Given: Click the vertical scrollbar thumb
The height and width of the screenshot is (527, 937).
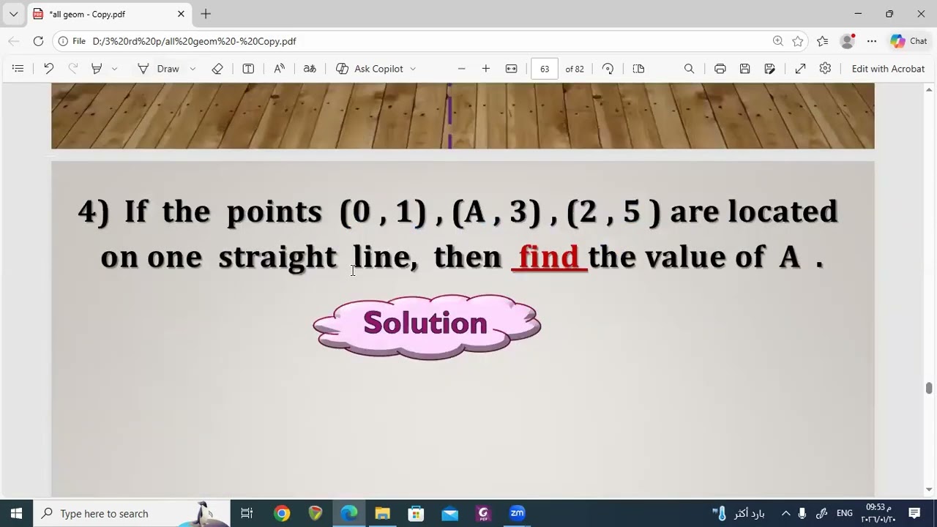Looking at the screenshot, I should (929, 388).
